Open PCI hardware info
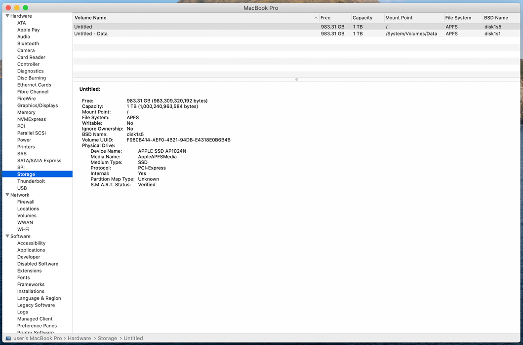The height and width of the screenshot is (345, 523). point(21,126)
